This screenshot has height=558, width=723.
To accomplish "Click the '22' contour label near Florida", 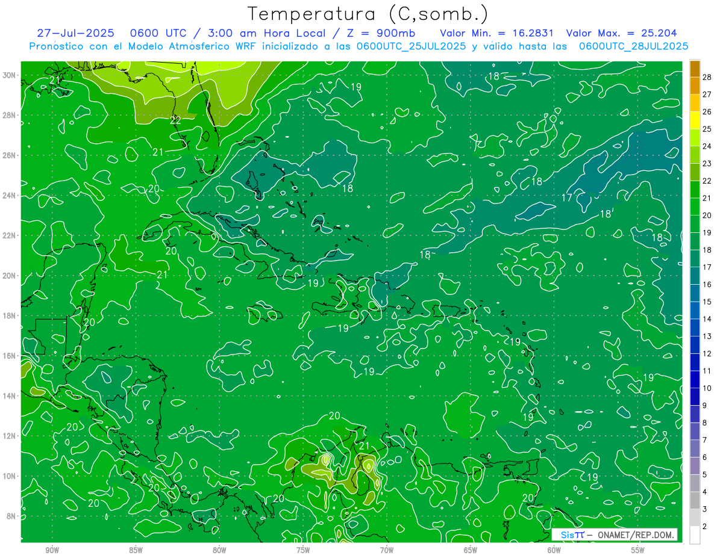I will coord(175,120).
